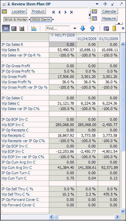This screenshot has height=221, width=126.
Task: Open grid and chart combined view
Action: [14, 29]
